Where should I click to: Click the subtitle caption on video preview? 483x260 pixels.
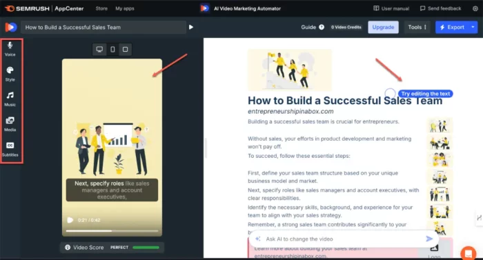(x=112, y=190)
